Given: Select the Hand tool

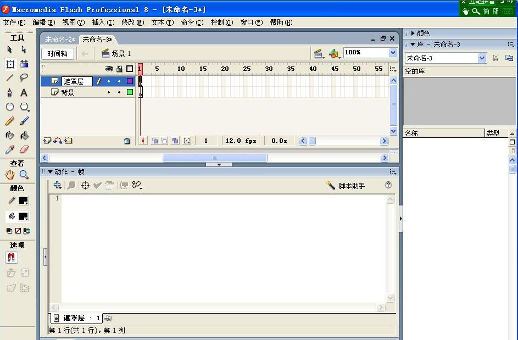Looking at the screenshot, I should click(10, 175).
